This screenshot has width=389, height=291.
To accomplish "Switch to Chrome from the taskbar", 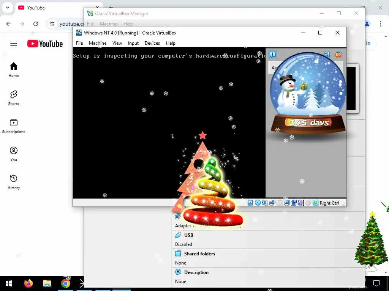I will [65, 283].
